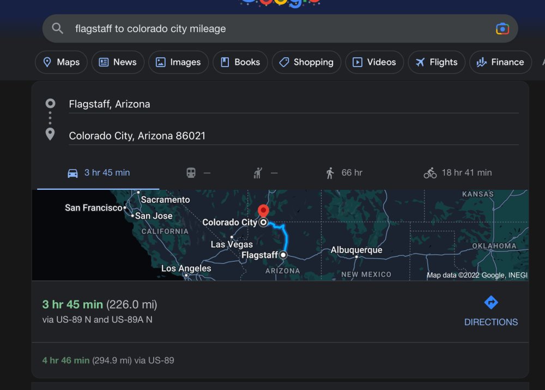Click the origin circle icon beside Flagstaff, Arizona
Image resolution: width=545 pixels, height=390 pixels.
point(50,103)
